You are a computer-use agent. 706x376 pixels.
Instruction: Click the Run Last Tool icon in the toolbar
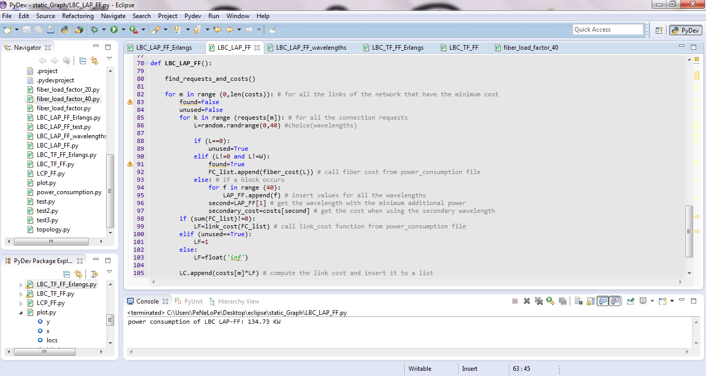(134, 30)
